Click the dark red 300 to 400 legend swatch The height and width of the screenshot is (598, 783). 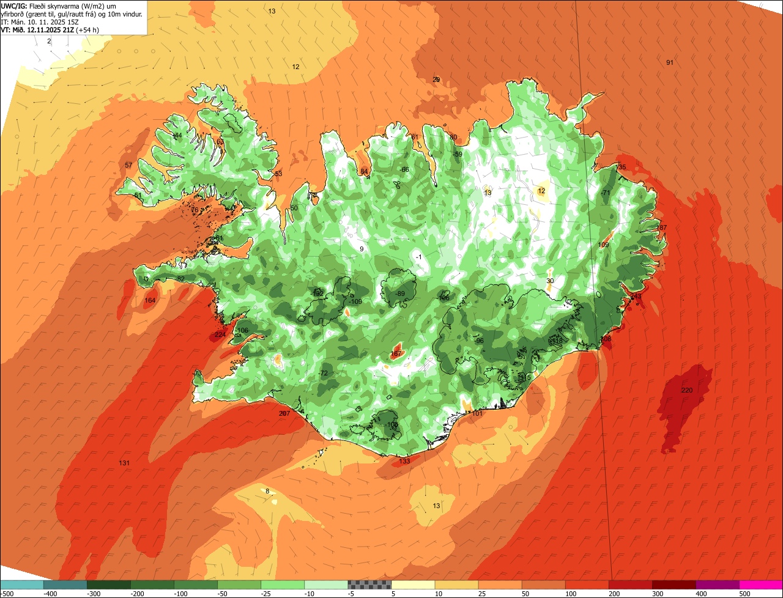click(x=674, y=585)
